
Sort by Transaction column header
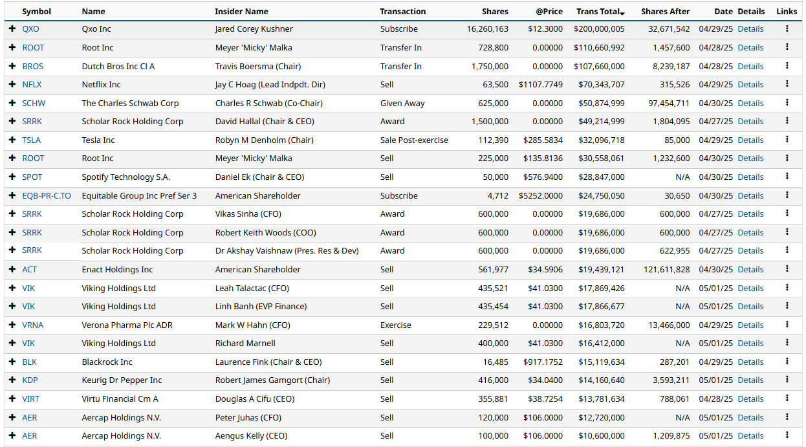tap(402, 11)
